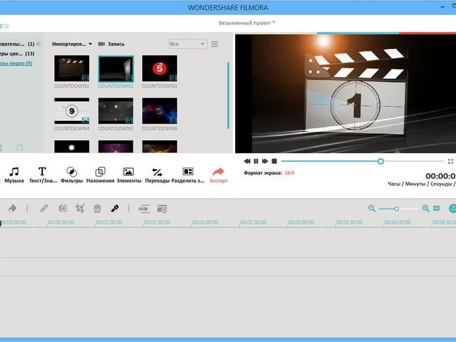The width and height of the screenshot is (456, 342).
Task: Adjust the timeline zoom slider handle
Action: click(x=397, y=209)
